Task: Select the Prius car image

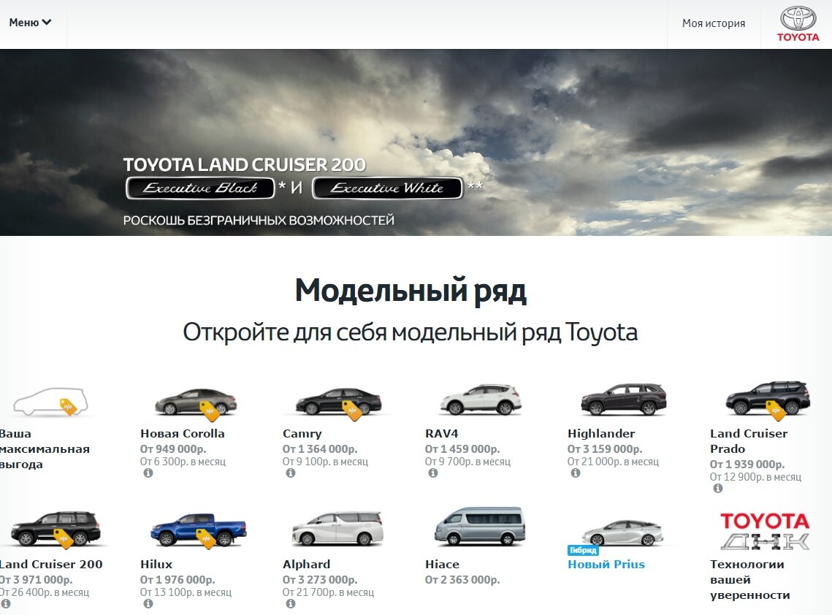Action: pyautogui.click(x=622, y=532)
